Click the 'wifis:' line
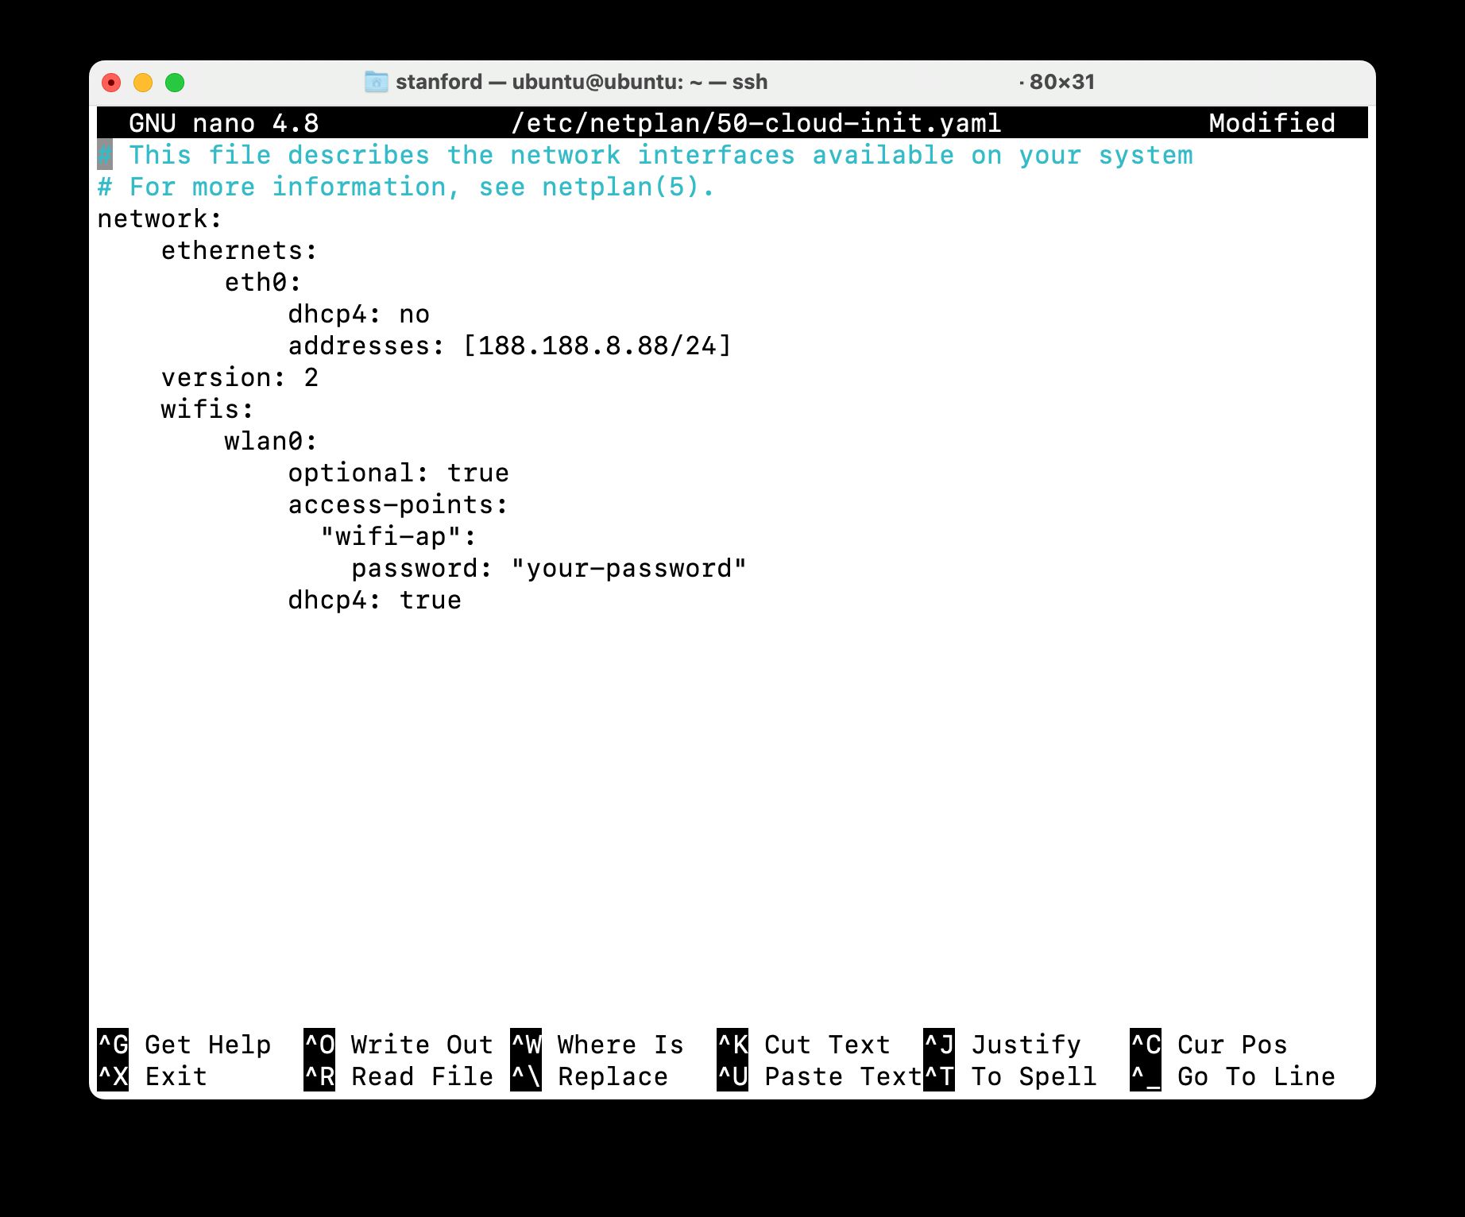 [207, 409]
